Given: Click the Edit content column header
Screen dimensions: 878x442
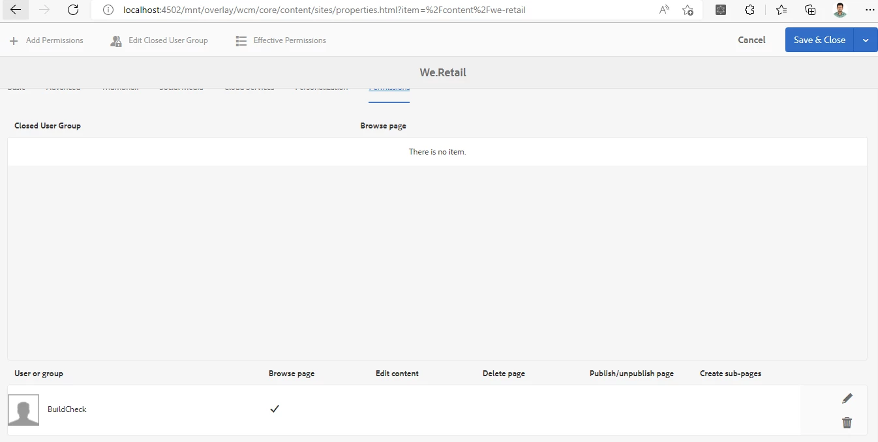Looking at the screenshot, I should [x=397, y=374].
